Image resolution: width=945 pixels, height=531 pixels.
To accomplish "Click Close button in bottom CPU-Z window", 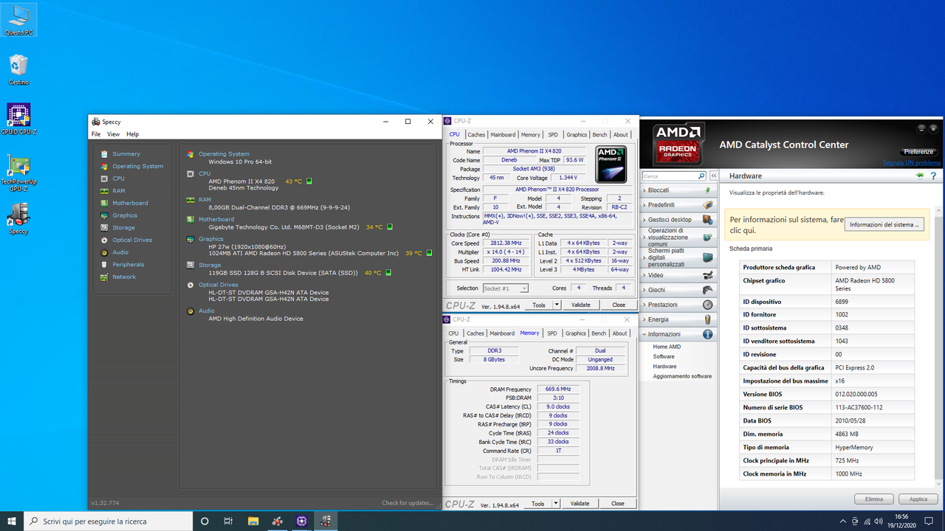I will coord(617,504).
